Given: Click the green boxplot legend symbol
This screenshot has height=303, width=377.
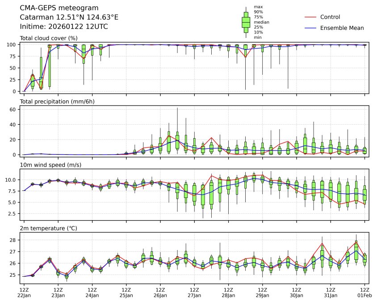Looking at the screenshot, I should coord(246,22).
